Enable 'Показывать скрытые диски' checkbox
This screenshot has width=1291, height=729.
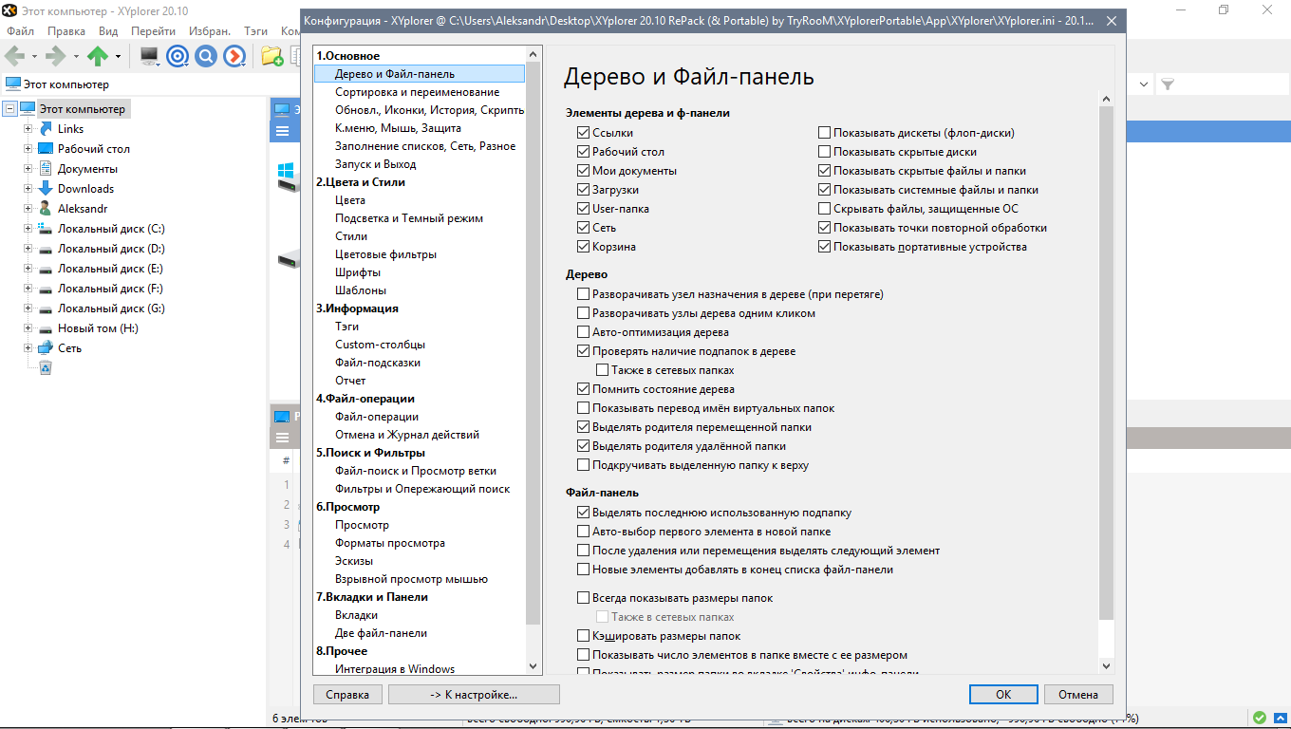click(x=824, y=152)
